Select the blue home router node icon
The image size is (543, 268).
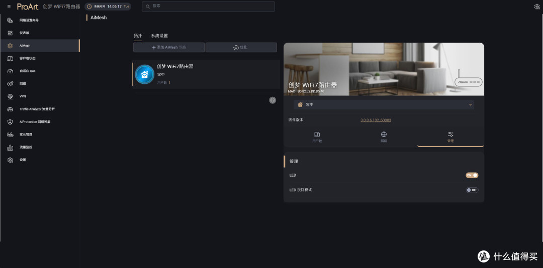pyautogui.click(x=144, y=74)
